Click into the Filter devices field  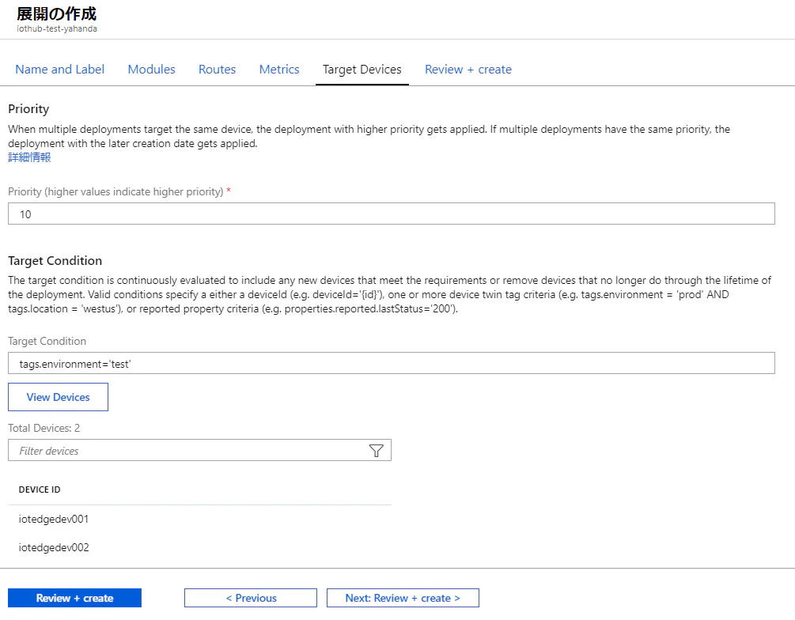point(200,451)
